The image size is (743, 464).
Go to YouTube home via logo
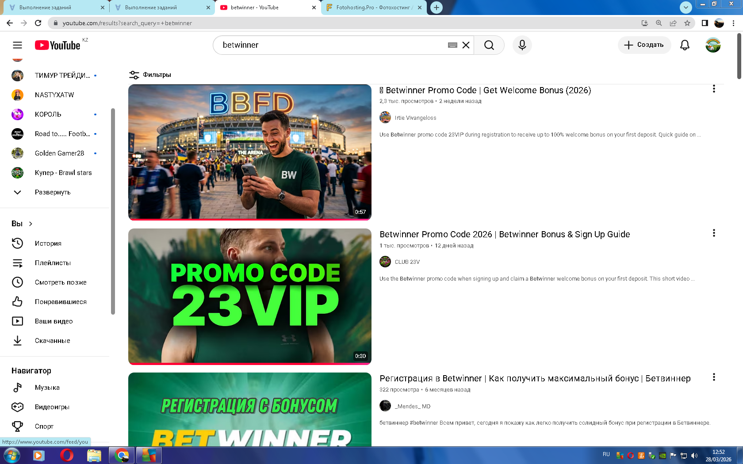tap(57, 45)
